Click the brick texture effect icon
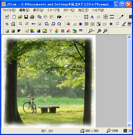Screen dimensions: 133x135 105,24
